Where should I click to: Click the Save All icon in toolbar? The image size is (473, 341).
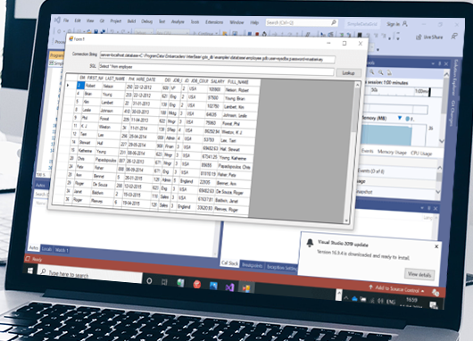tap(103, 31)
